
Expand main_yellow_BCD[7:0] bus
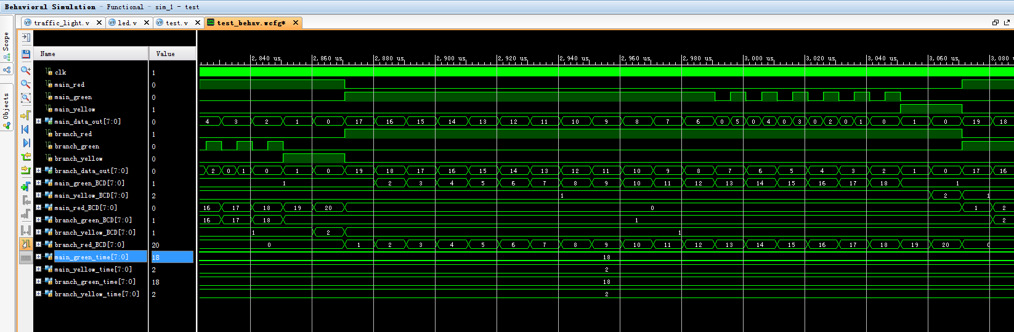pyautogui.click(x=38, y=195)
